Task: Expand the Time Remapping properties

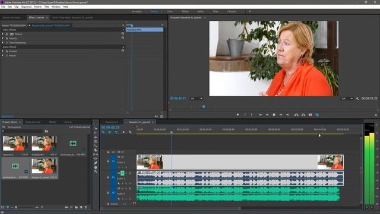Action: click(2, 43)
